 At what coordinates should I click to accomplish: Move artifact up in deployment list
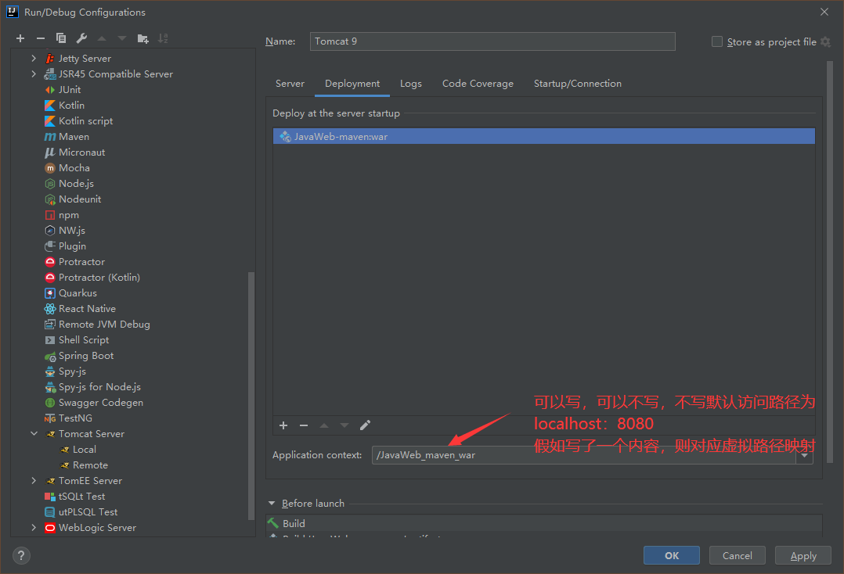(324, 425)
